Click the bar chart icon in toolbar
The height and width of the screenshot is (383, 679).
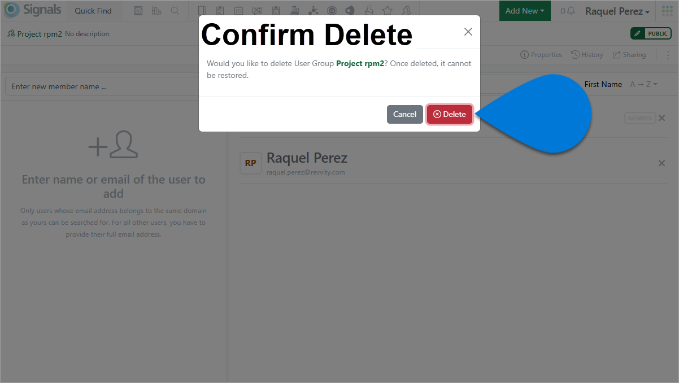pos(156,11)
